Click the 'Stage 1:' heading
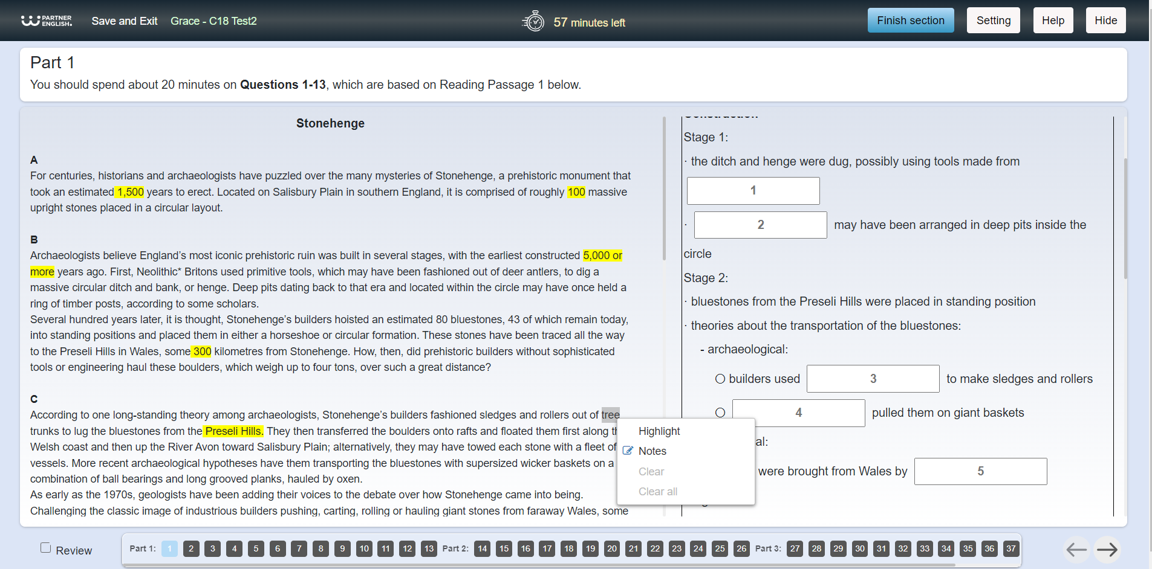Viewport: 1152px width, 569px height. click(706, 137)
